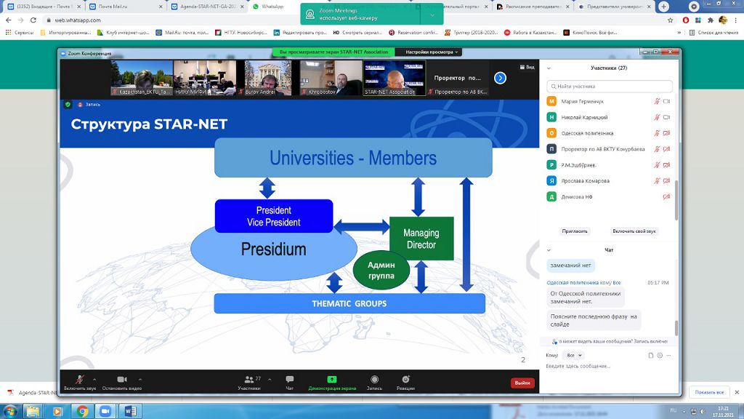
Task: Open Zoom from the Windows taskbar
Action: coord(106,411)
